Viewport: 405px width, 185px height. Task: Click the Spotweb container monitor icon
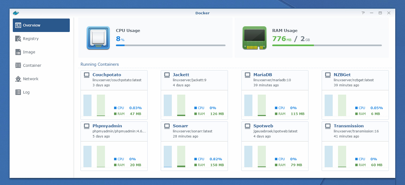(247, 126)
